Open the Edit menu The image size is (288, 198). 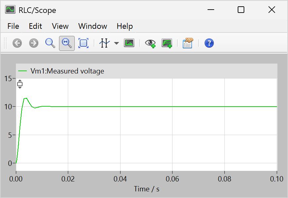tap(35, 26)
